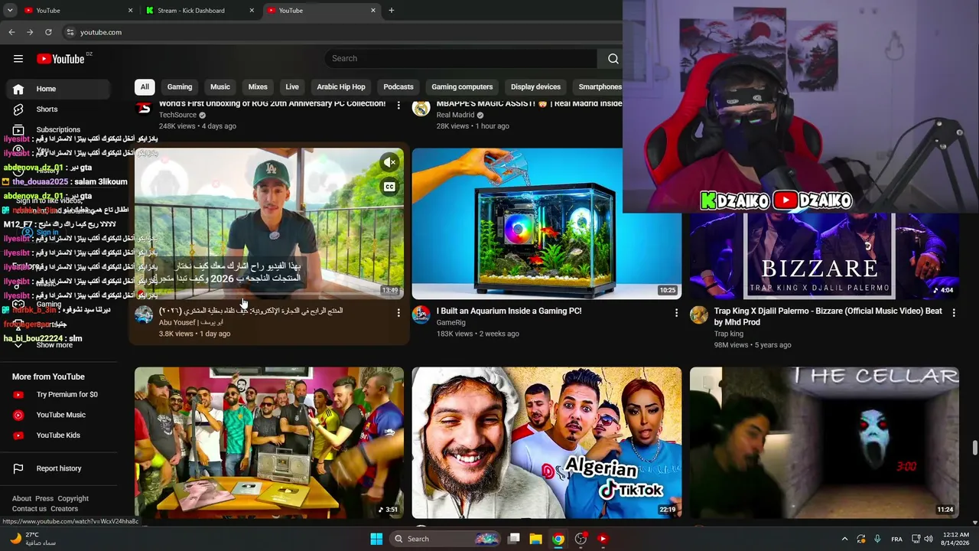Click the Chrome icon in the taskbar
This screenshot has width=979, height=551.
558,539
